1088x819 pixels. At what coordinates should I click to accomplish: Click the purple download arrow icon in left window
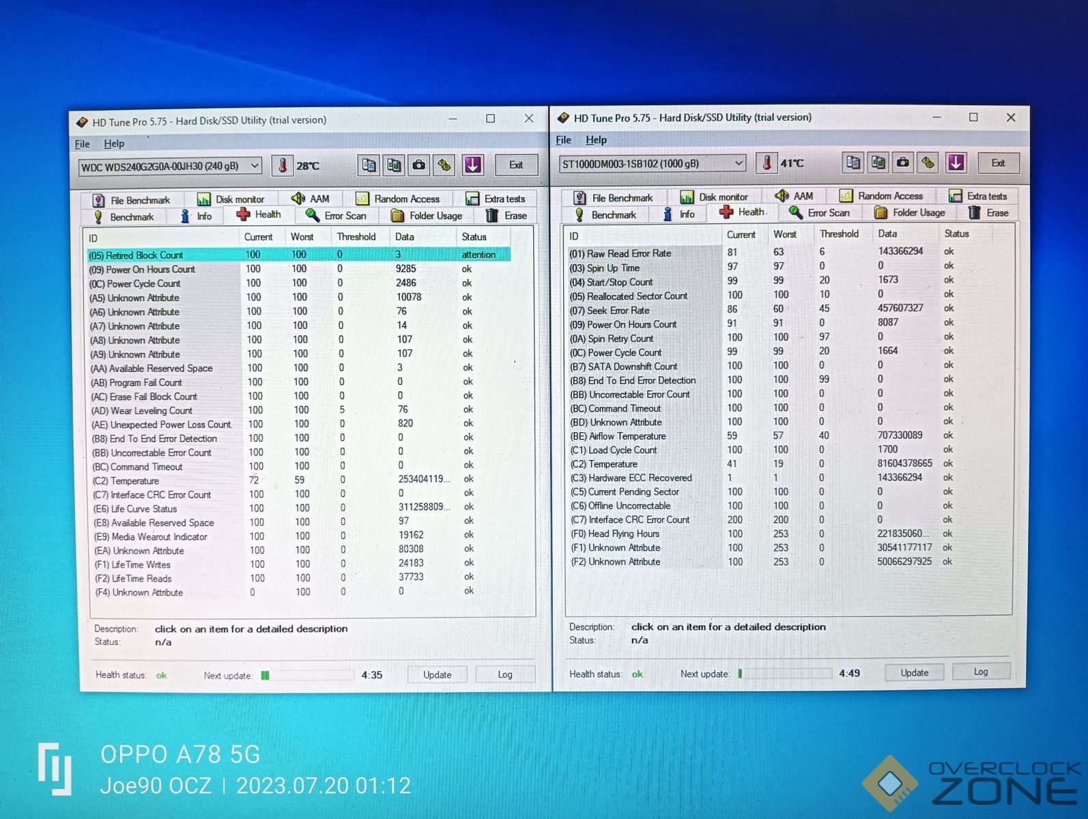point(472,165)
